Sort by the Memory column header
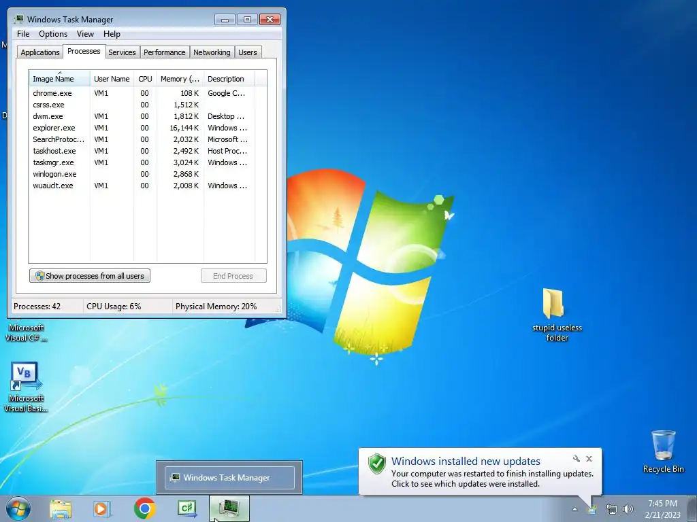 pyautogui.click(x=180, y=79)
